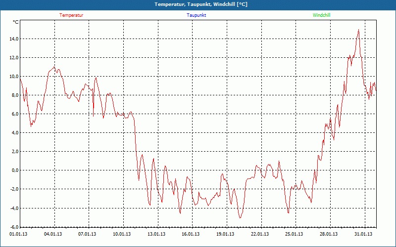Viewport: 396px width, 247px height.
Task: Select the 0,0 y-axis value
Action: point(15,170)
